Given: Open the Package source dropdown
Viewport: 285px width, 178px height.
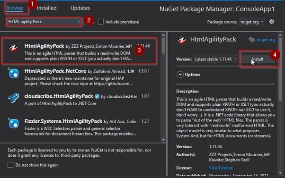Looking at the screenshot, I should (x=251, y=22).
